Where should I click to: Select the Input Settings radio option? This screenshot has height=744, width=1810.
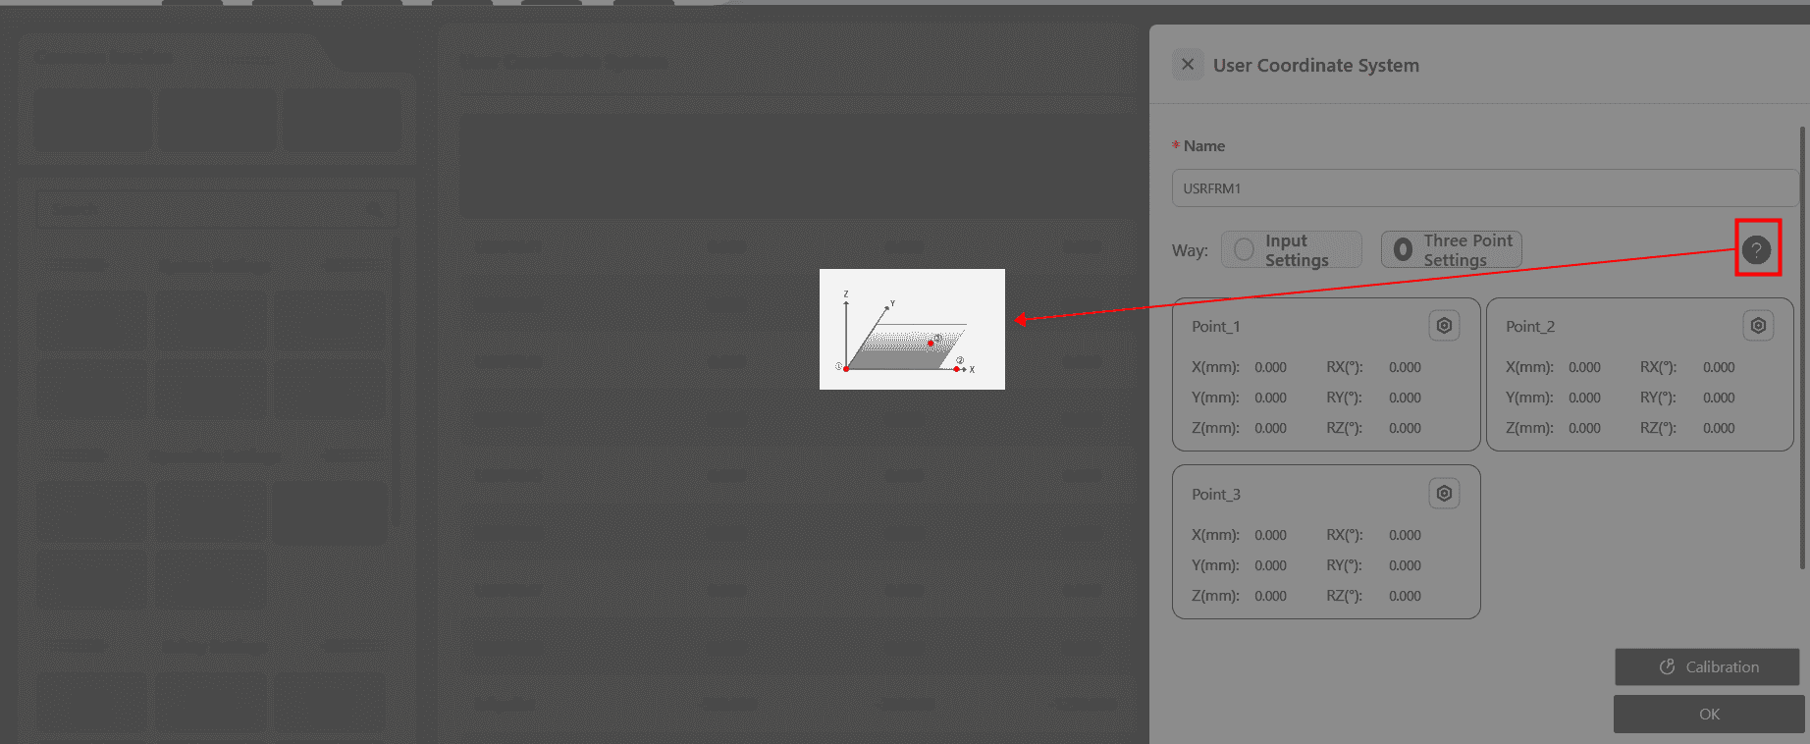click(1245, 250)
